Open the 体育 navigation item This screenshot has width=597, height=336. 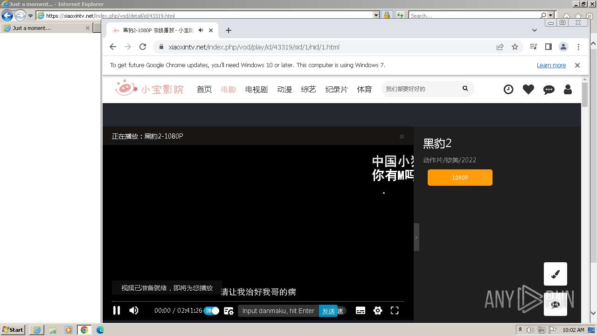tap(365, 89)
